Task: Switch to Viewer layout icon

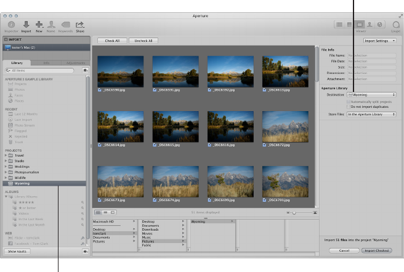Action: [360, 24]
